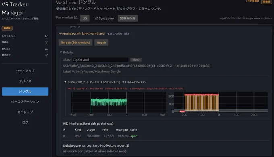This screenshot has height=157, width=274.
Task: Click the Alias field containing Right Hand
Action: click(100, 60)
